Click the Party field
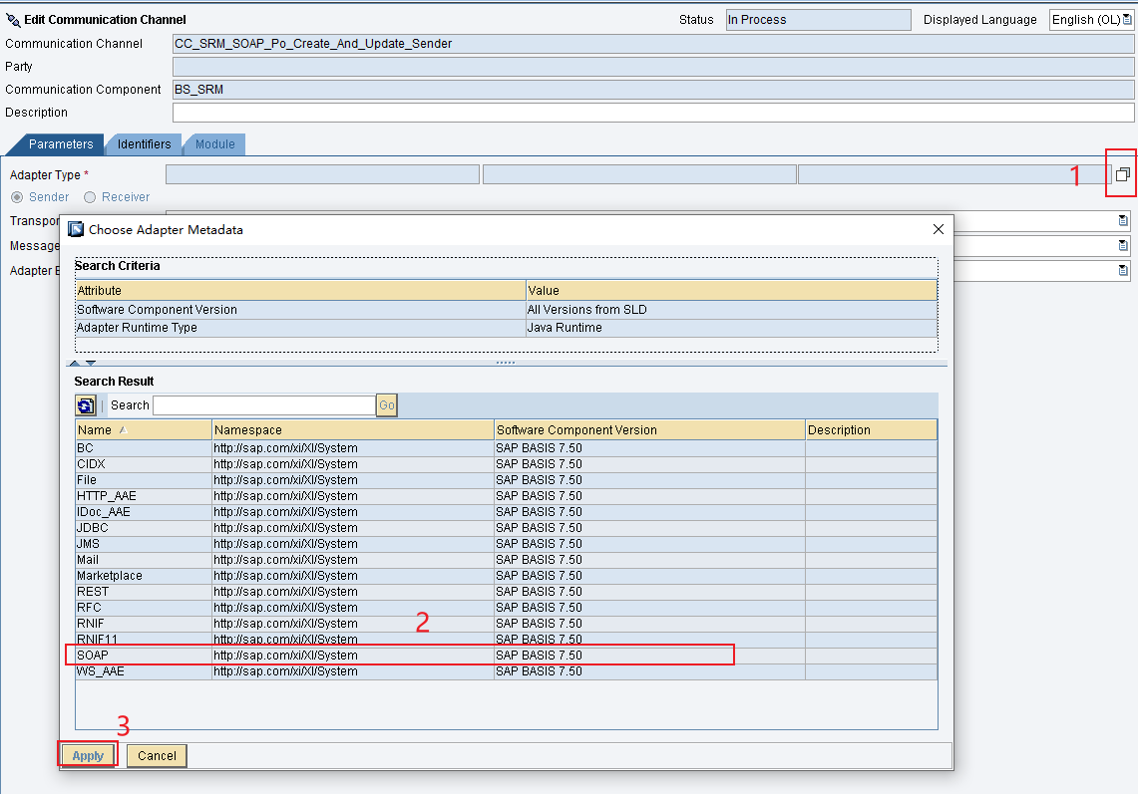The height and width of the screenshot is (794, 1138). point(653,67)
